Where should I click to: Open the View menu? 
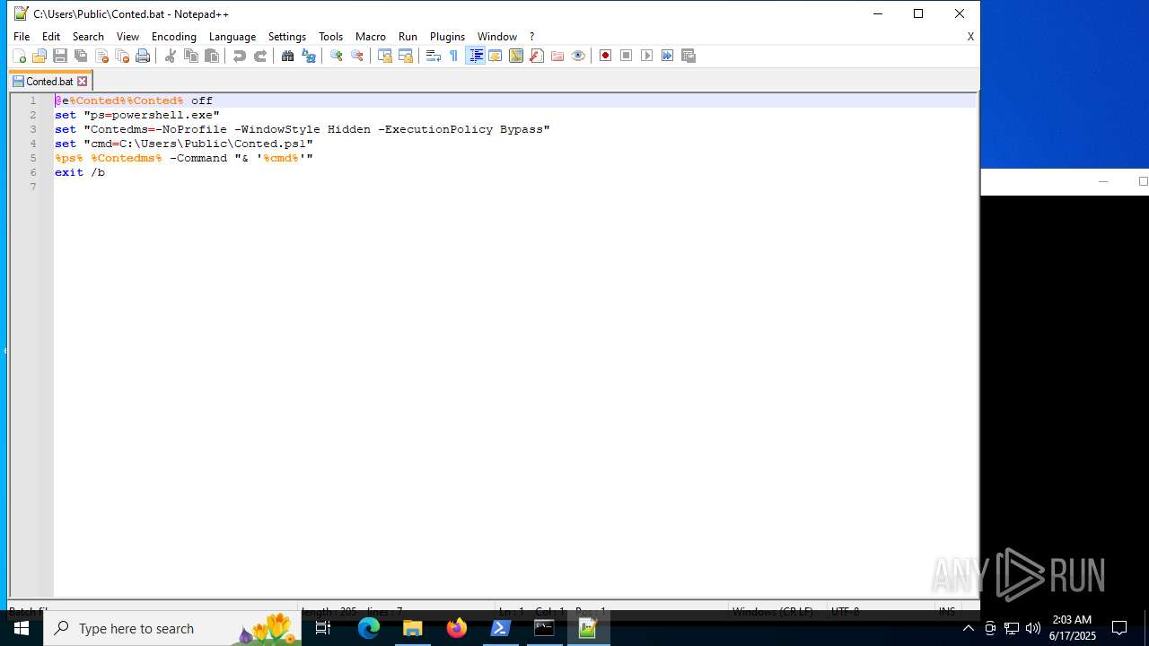tap(127, 37)
